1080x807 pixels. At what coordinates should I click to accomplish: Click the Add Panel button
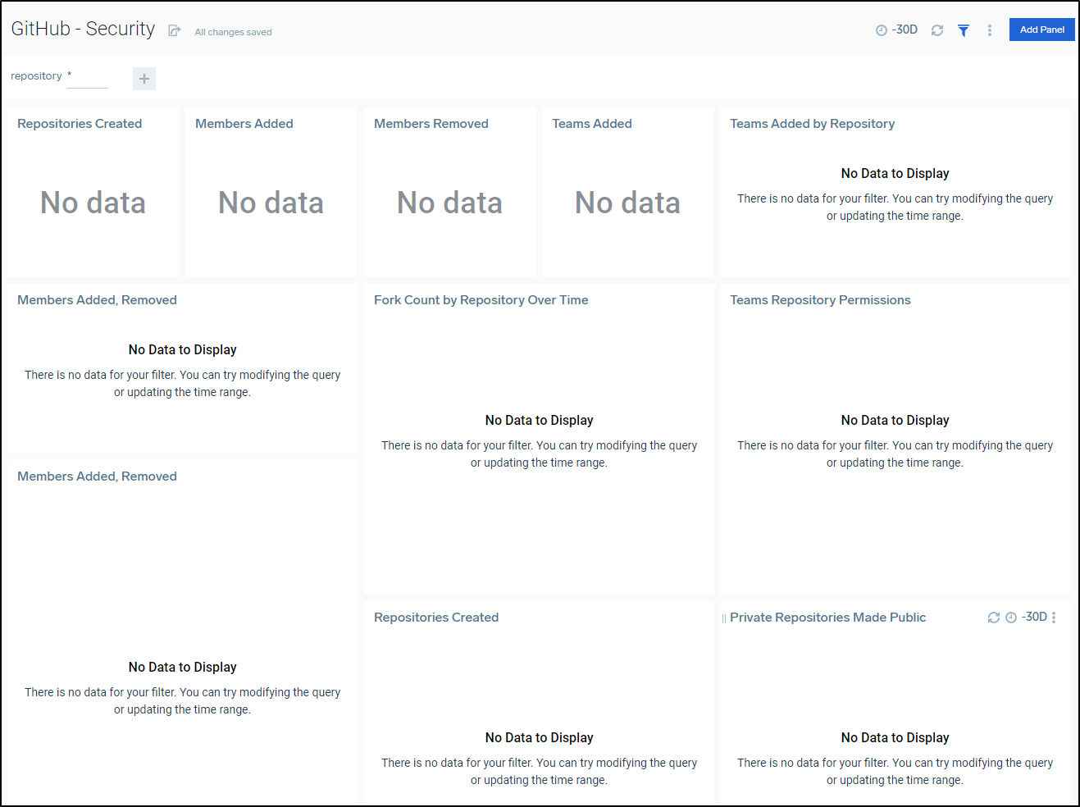[x=1041, y=30]
